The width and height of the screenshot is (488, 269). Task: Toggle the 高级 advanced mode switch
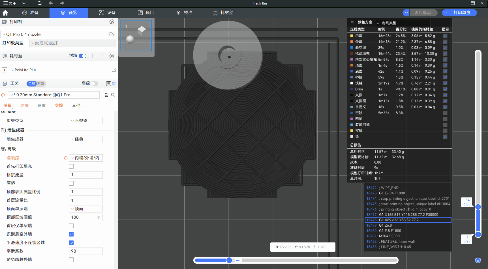tap(94, 83)
